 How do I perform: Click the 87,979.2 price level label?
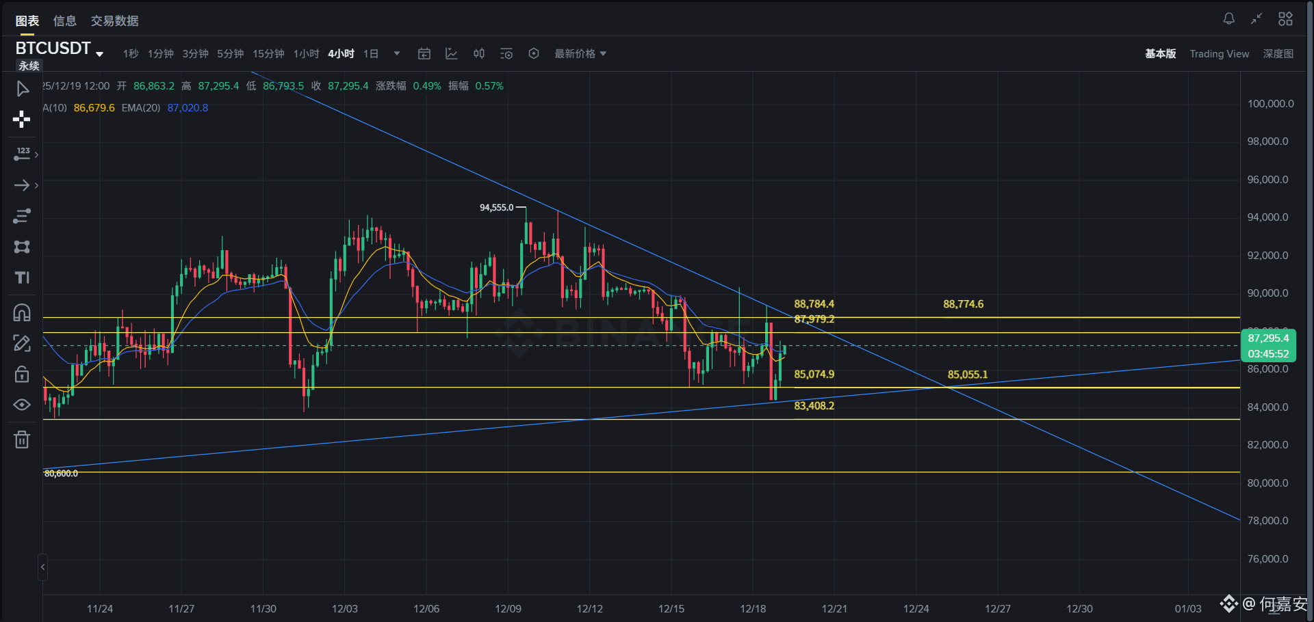point(814,319)
